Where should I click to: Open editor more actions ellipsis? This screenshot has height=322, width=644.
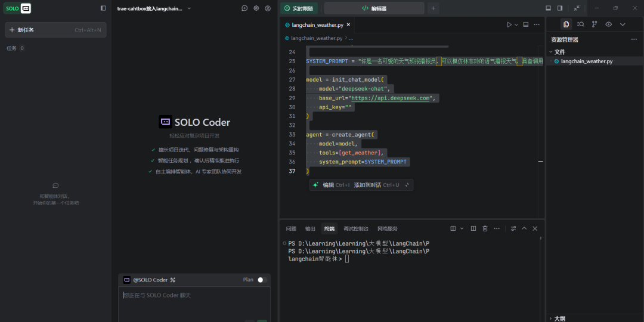(537, 25)
